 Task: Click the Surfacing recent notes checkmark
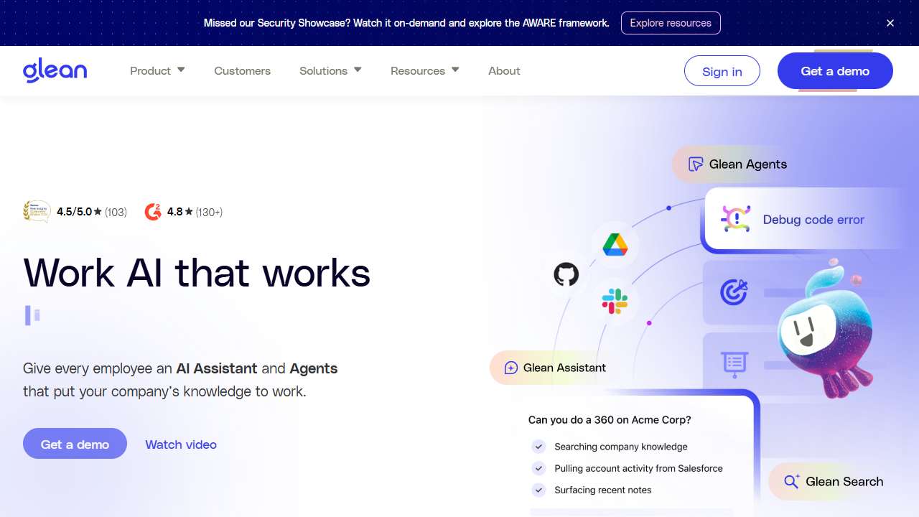538,490
